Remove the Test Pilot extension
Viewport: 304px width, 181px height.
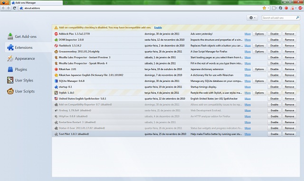pyautogui.click(x=289, y=134)
